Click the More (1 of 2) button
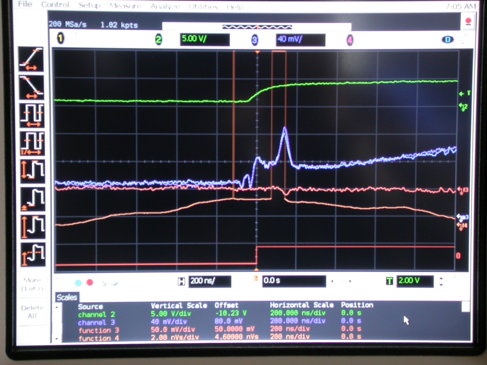 tap(32, 284)
